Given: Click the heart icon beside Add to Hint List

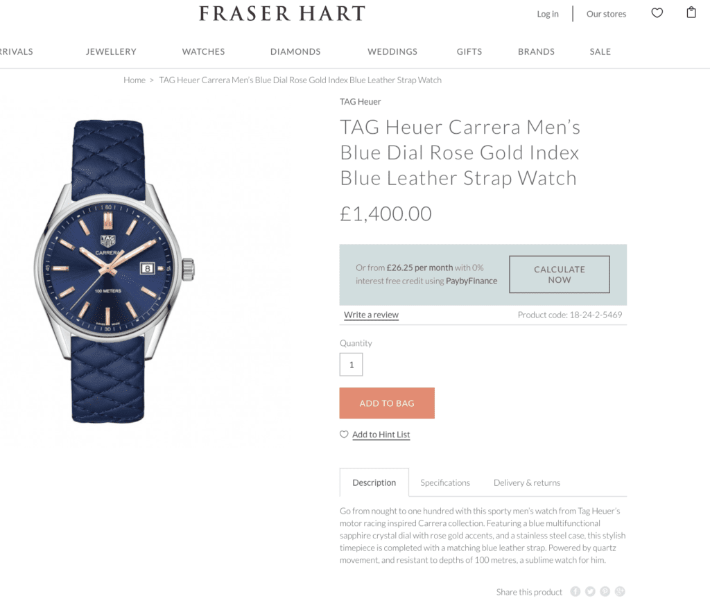Looking at the screenshot, I should [344, 434].
